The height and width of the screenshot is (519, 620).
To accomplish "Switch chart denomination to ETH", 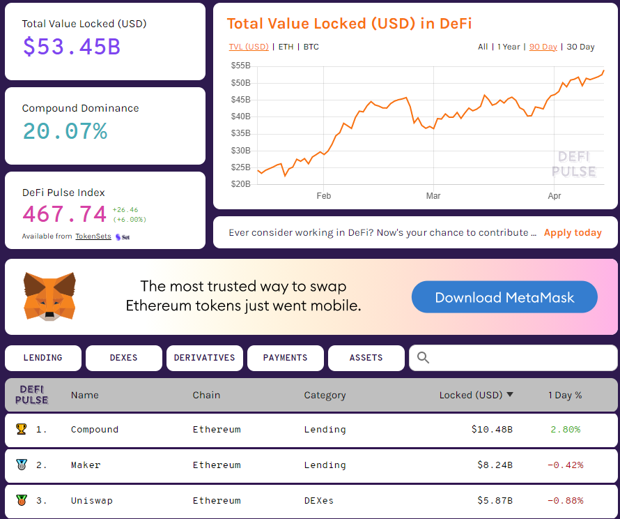I will click(x=286, y=47).
